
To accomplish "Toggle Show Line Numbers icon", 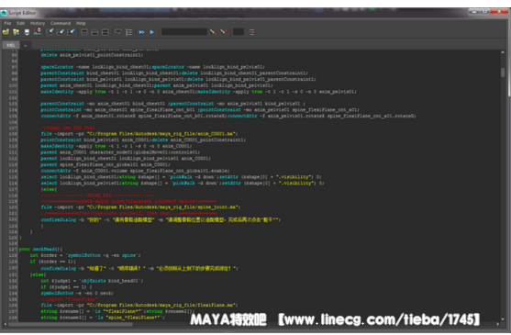I will point(129,32).
